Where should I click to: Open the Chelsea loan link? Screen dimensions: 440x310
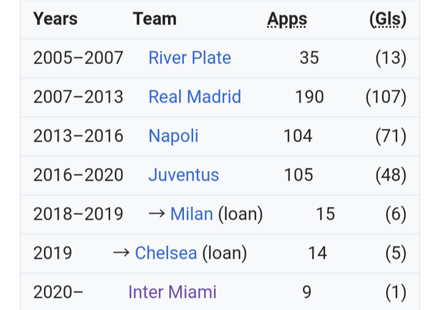point(166,253)
